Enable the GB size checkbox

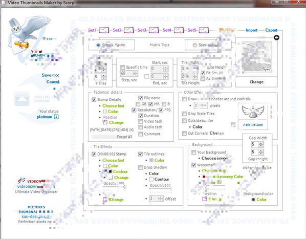[138, 104]
